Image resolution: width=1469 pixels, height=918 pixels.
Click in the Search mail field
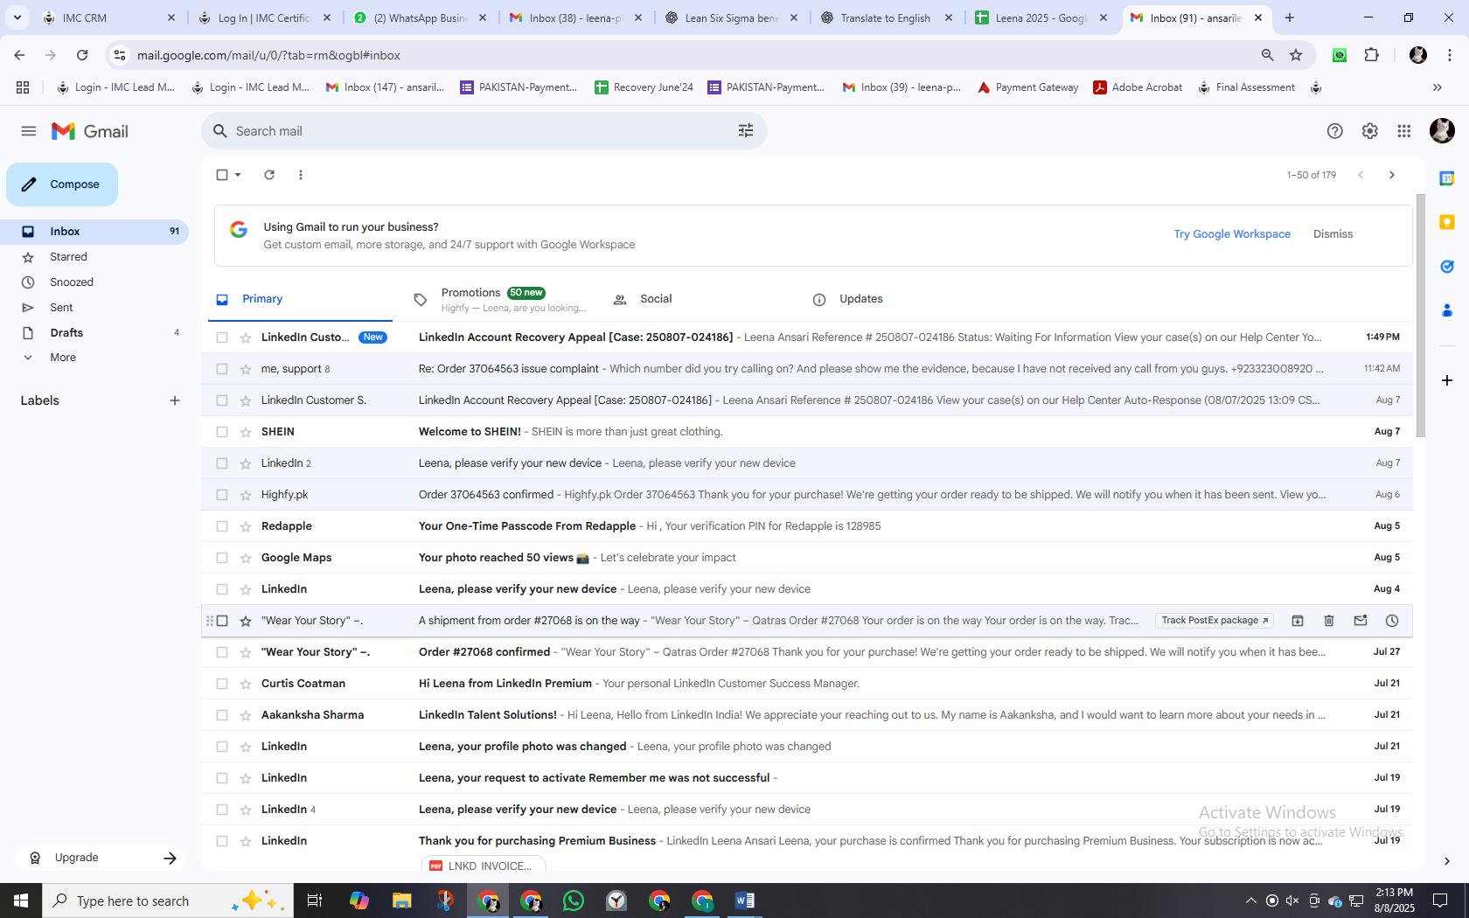[481, 131]
